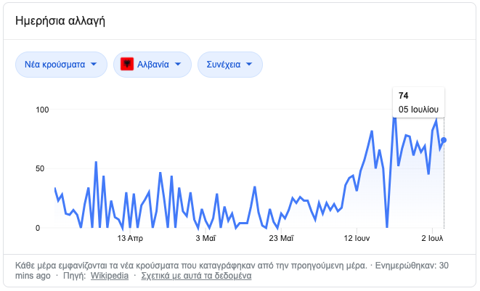Click the highlighted 05 Ιουλίου data point
The width and height of the screenshot is (480, 291).
[444, 140]
